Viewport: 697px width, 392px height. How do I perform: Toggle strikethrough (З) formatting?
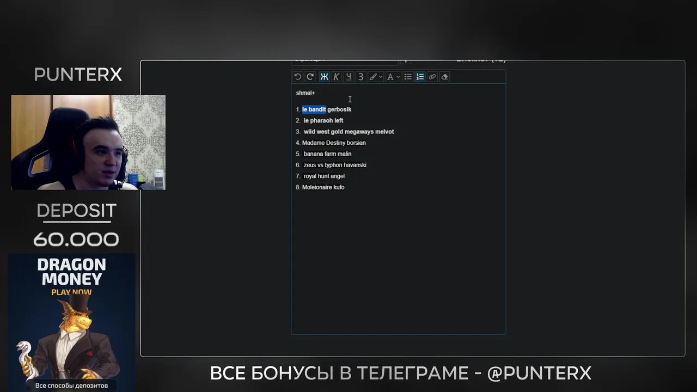[360, 77]
